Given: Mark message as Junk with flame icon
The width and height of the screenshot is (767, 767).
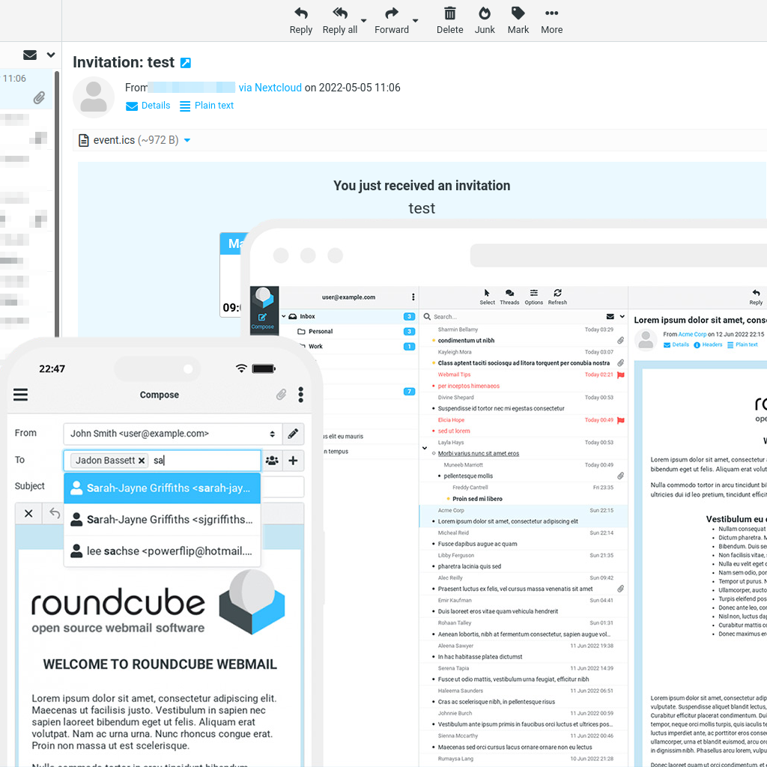Looking at the screenshot, I should (485, 20).
